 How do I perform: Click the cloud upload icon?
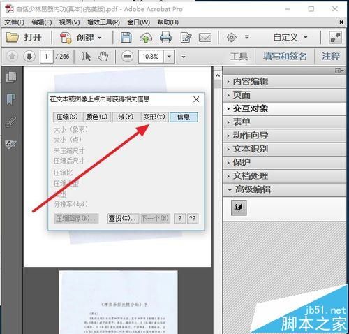(146, 38)
